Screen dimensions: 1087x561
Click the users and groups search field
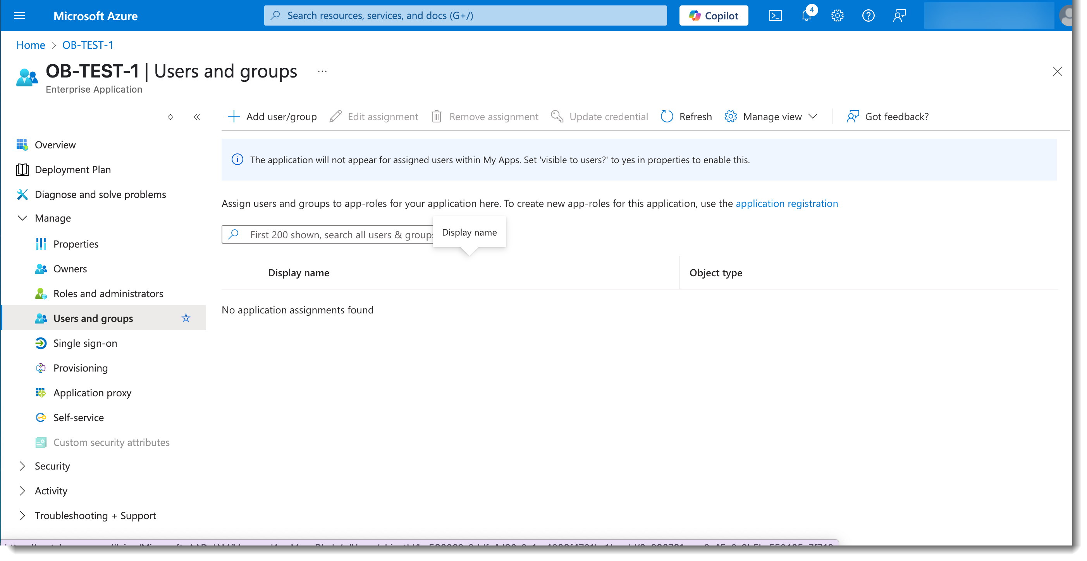pos(329,235)
